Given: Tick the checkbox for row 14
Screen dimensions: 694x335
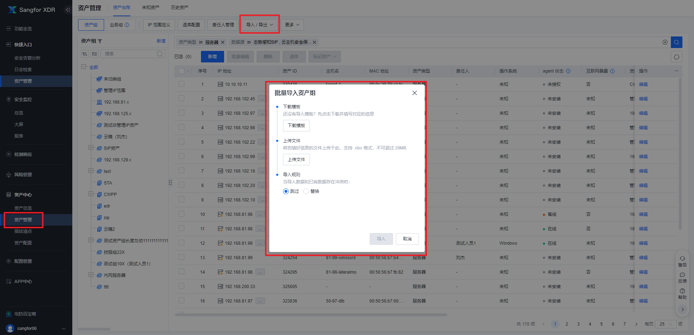Looking at the screenshot, I should pyautogui.click(x=181, y=272).
